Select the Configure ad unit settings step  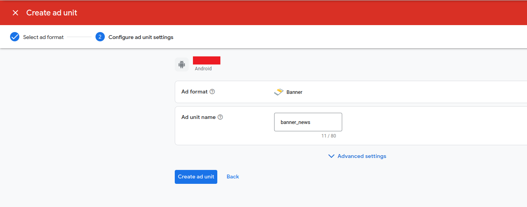click(141, 37)
